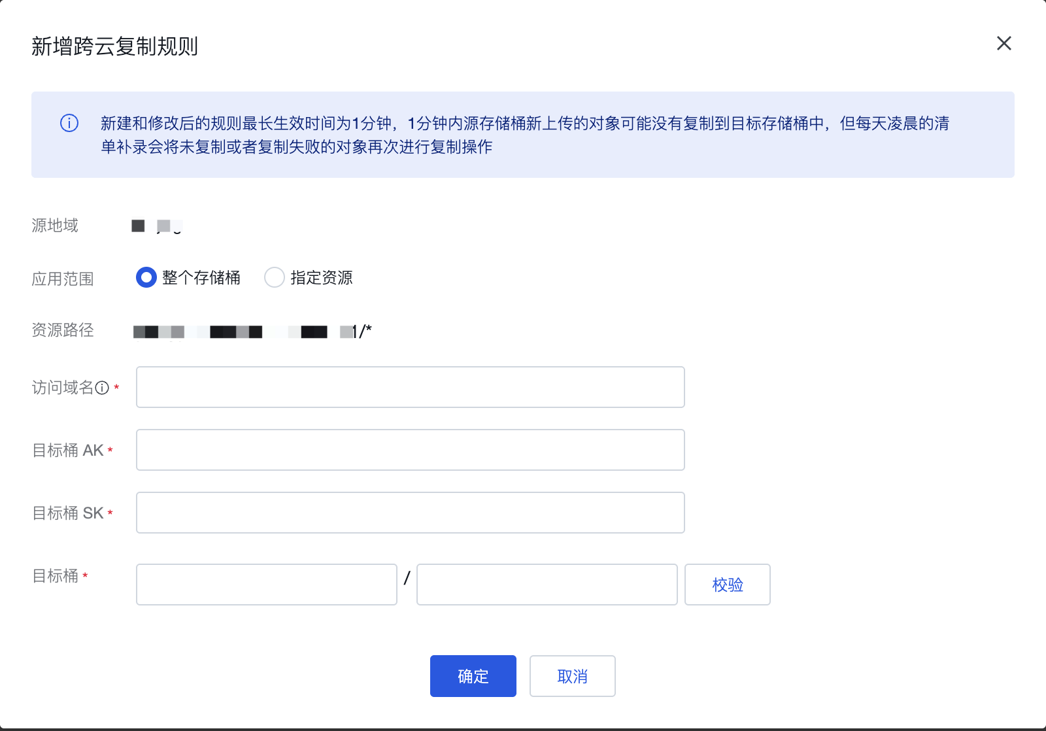Click the second 目标桶 path input after slash
The image size is (1046, 731).
(x=547, y=585)
